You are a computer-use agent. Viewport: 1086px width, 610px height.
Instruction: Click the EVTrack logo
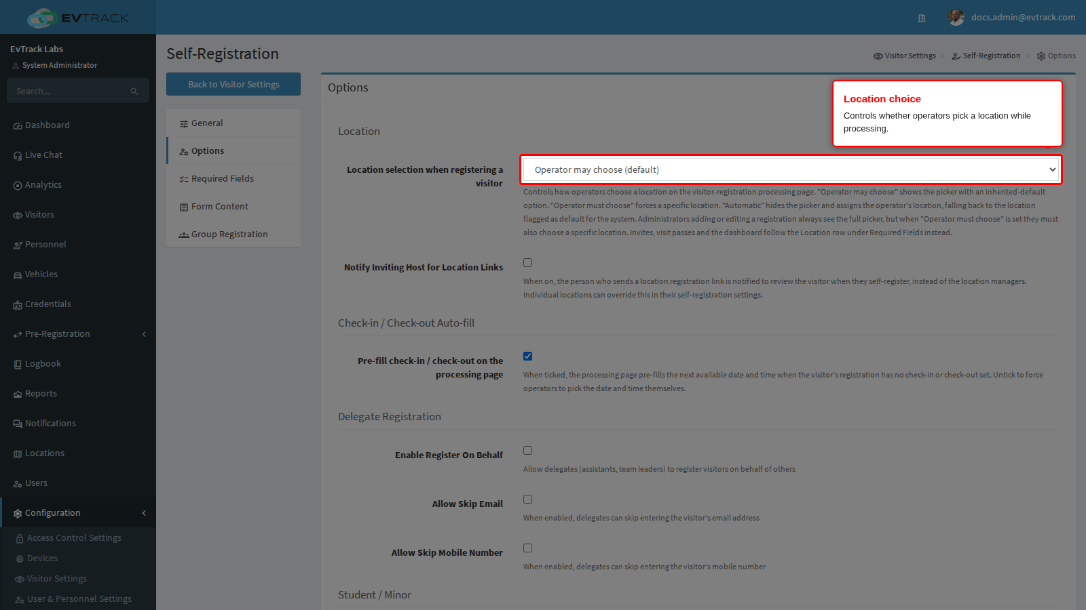(78, 18)
